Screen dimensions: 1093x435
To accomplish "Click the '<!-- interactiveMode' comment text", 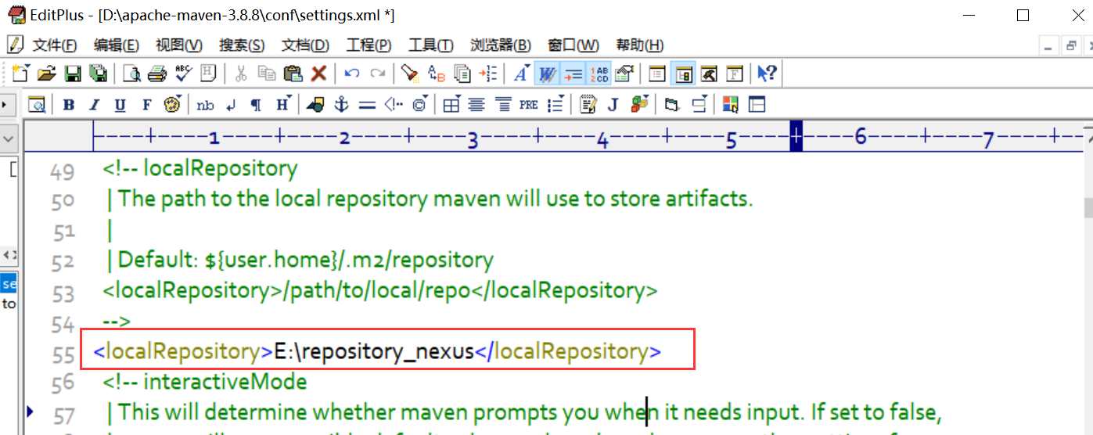I will click(x=205, y=382).
